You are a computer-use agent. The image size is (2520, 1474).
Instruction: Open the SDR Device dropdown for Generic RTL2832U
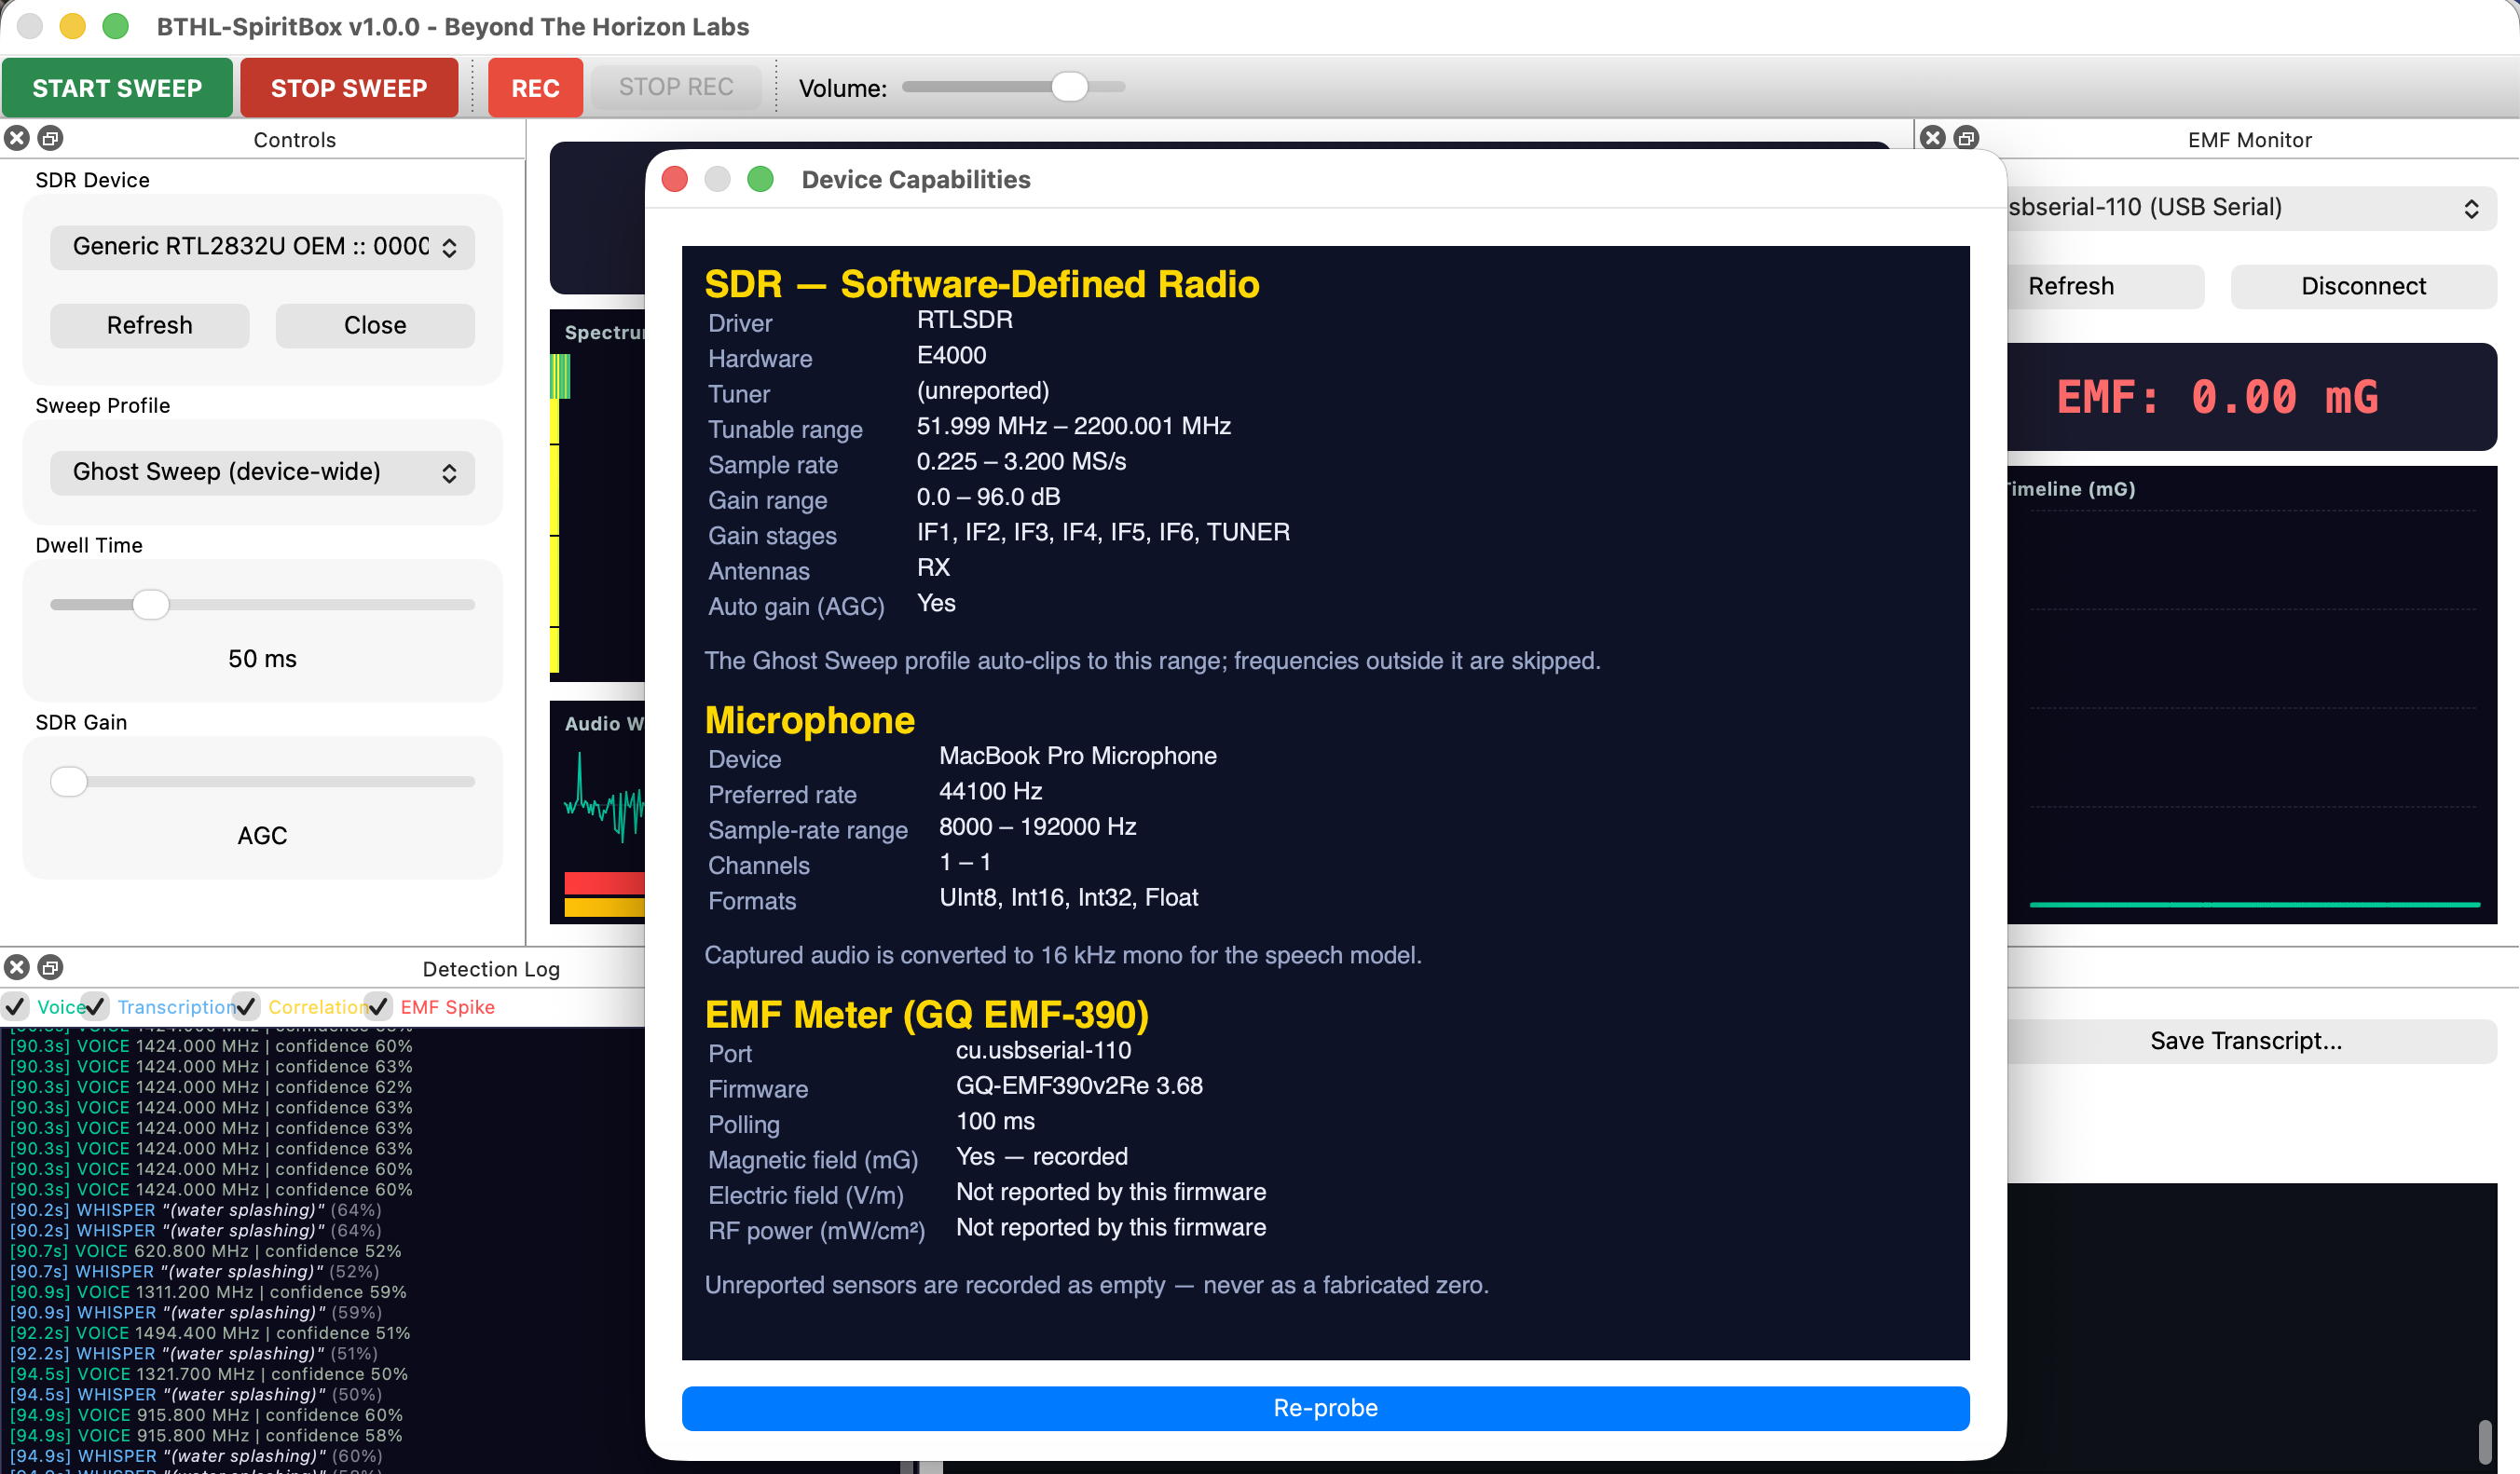pyautogui.click(x=262, y=247)
